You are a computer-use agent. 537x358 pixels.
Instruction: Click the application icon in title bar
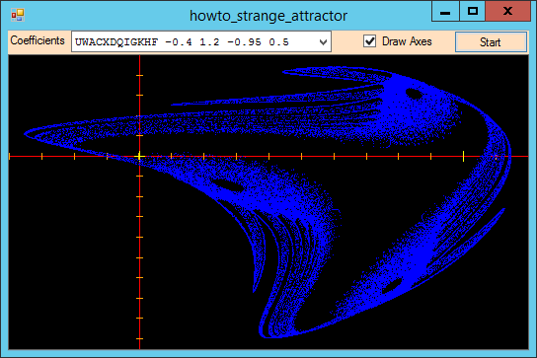click(x=17, y=15)
